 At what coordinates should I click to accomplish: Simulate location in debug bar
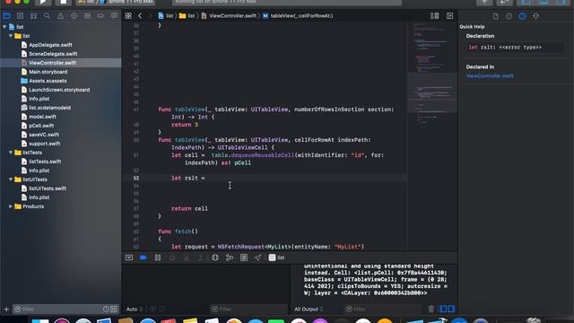[257, 258]
